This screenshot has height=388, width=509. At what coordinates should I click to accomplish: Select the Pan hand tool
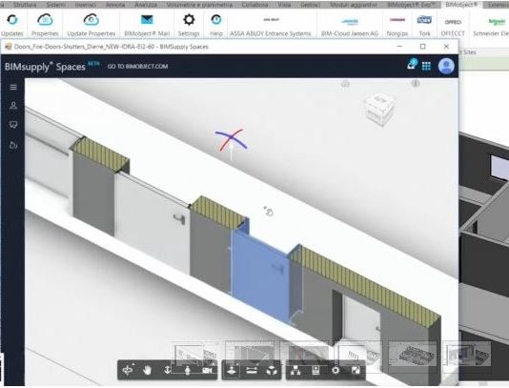point(148,370)
